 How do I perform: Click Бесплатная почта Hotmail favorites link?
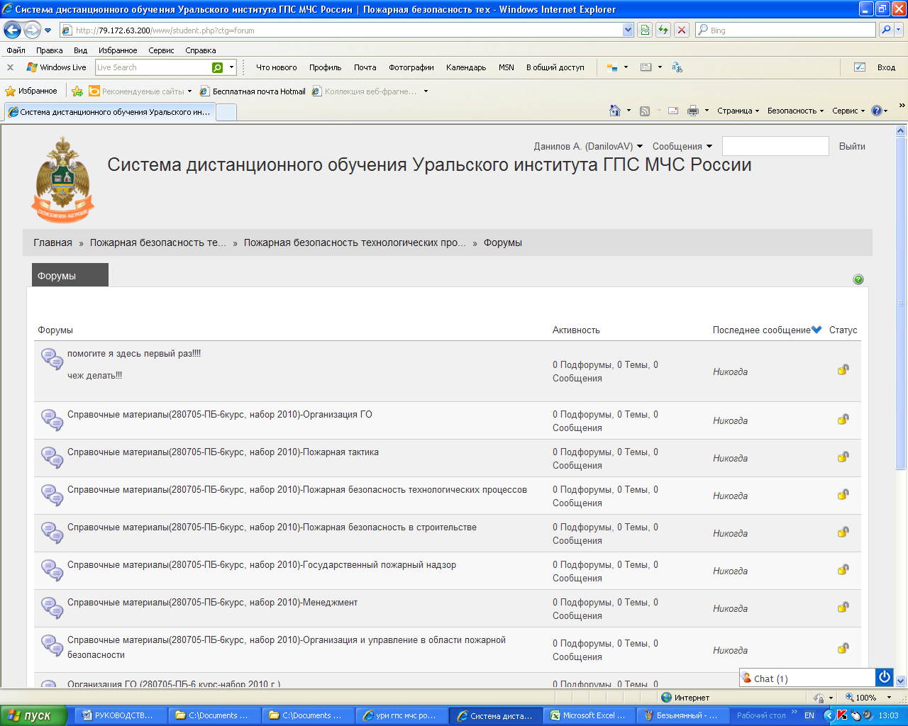pos(253,91)
